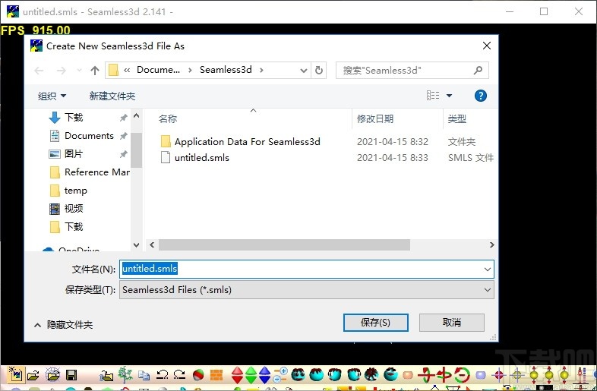Close the Create New Seamless3d File dialog
The width and height of the screenshot is (597, 391).
pos(487,46)
